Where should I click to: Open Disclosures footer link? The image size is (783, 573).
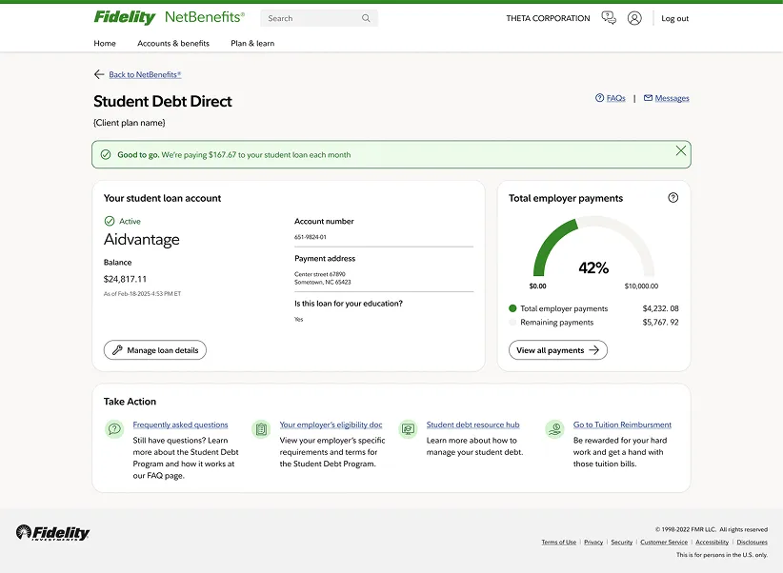[752, 542]
